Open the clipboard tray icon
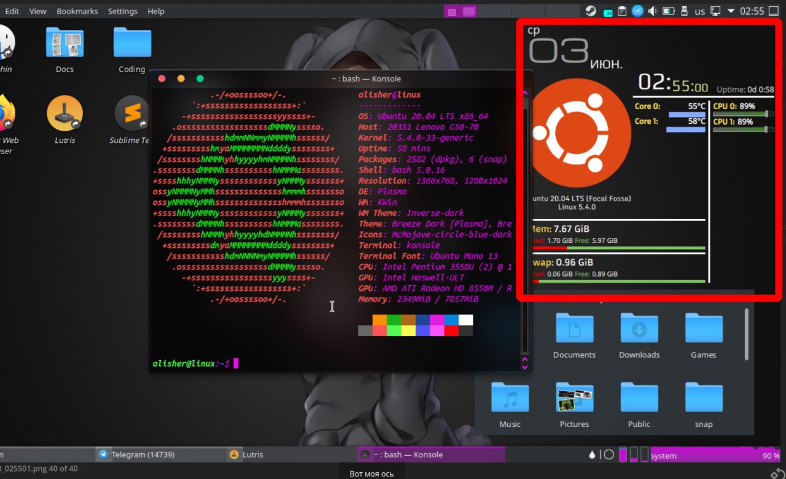The height and width of the screenshot is (479, 786). [622, 11]
